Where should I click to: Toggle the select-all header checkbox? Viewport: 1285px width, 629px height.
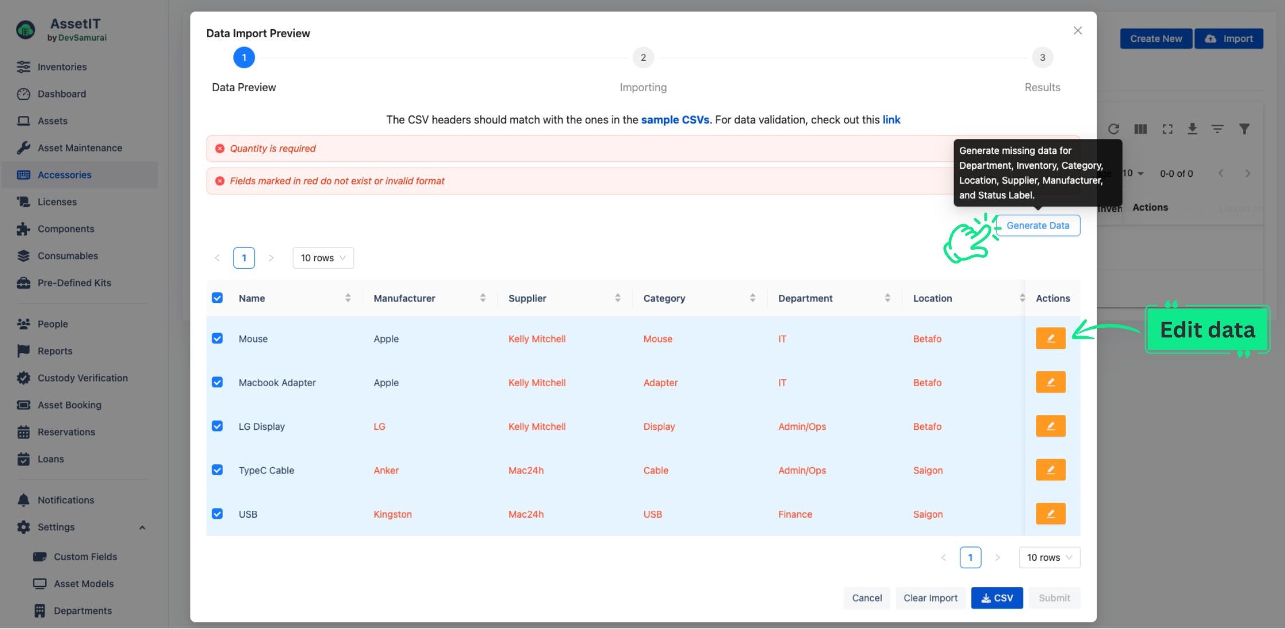click(217, 298)
